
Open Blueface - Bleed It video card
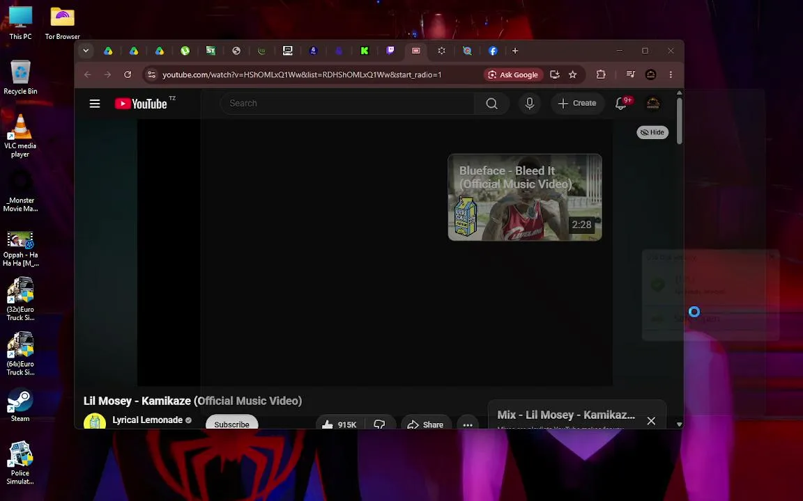(525, 198)
